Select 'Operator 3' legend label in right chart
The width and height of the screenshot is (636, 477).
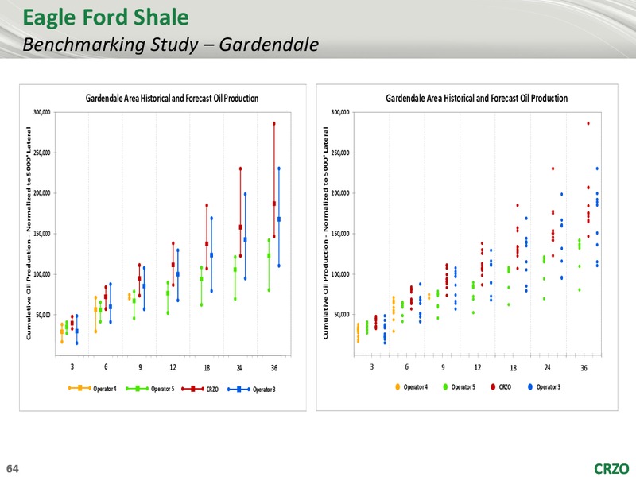549,387
